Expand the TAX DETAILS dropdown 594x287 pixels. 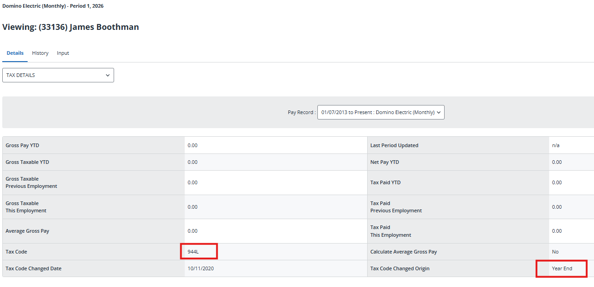coord(58,75)
